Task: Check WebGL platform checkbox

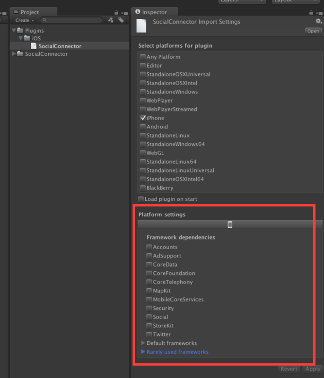Action: coord(142,153)
